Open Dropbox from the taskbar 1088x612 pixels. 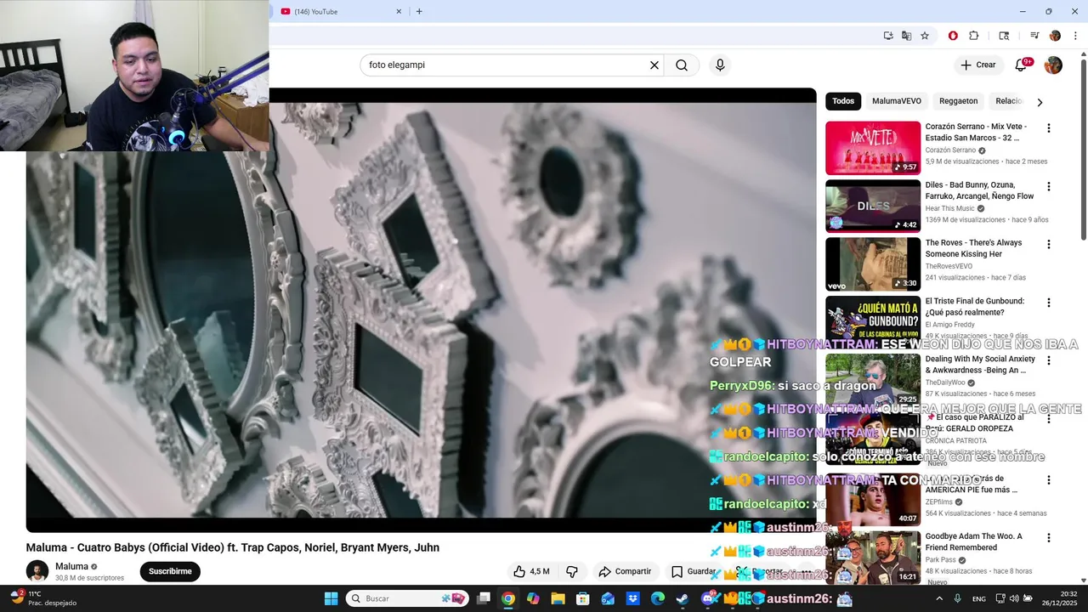point(633,598)
